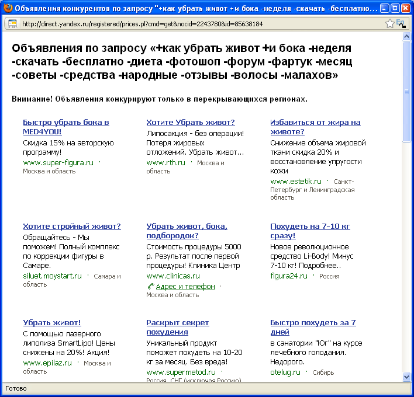
Task: Open the 'Убрать живот, бока, подбородок?' link
Action: point(187,231)
